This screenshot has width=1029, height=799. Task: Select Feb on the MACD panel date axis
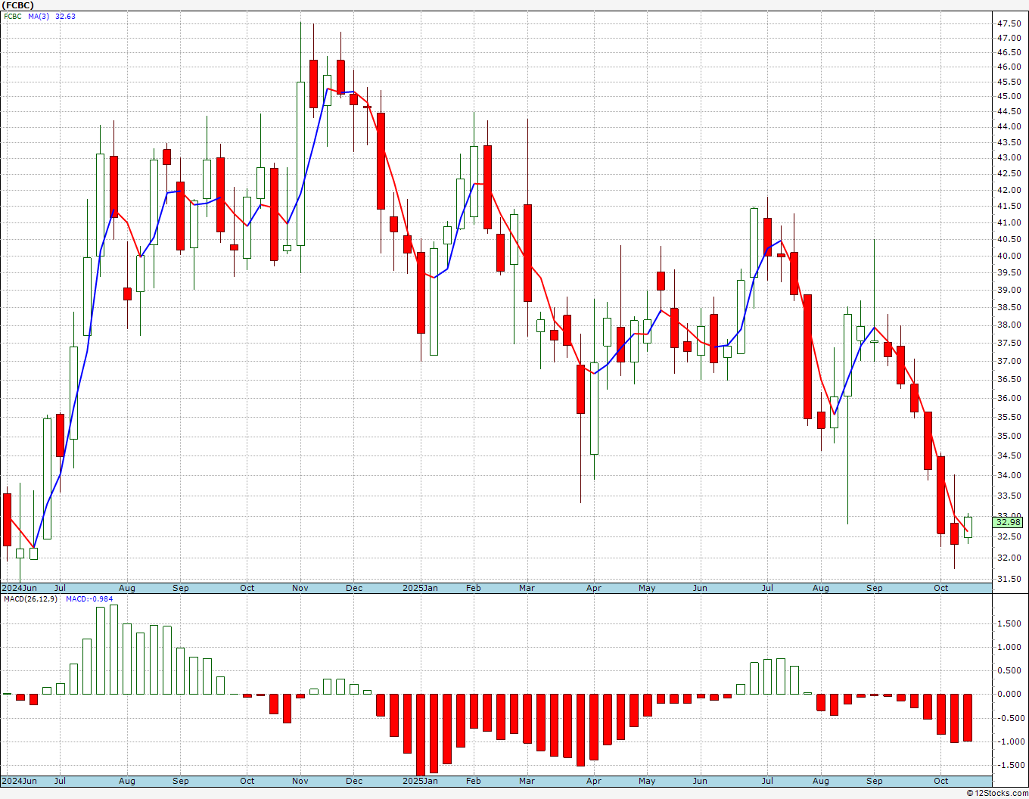pos(474,781)
